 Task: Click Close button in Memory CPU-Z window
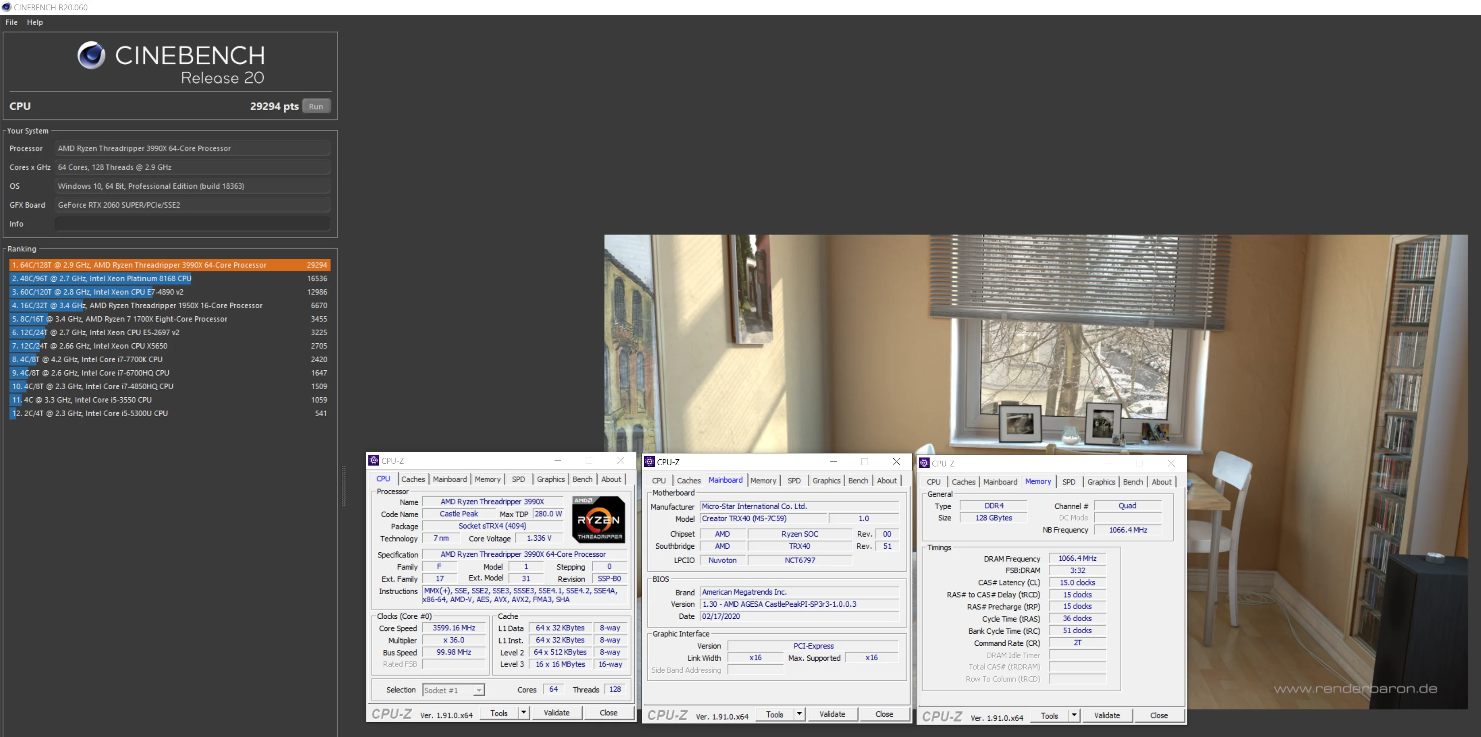click(x=1159, y=715)
